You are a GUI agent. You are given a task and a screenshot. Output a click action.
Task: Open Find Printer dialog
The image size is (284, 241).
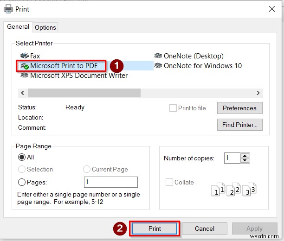[239, 125]
